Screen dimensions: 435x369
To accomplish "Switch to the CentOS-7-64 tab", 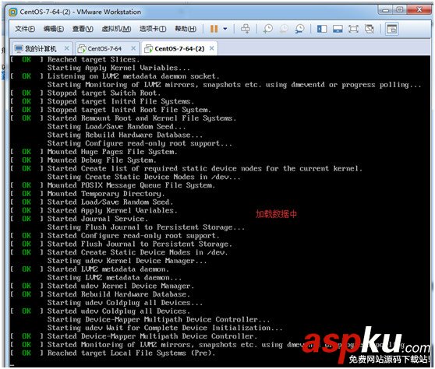I will pos(104,49).
